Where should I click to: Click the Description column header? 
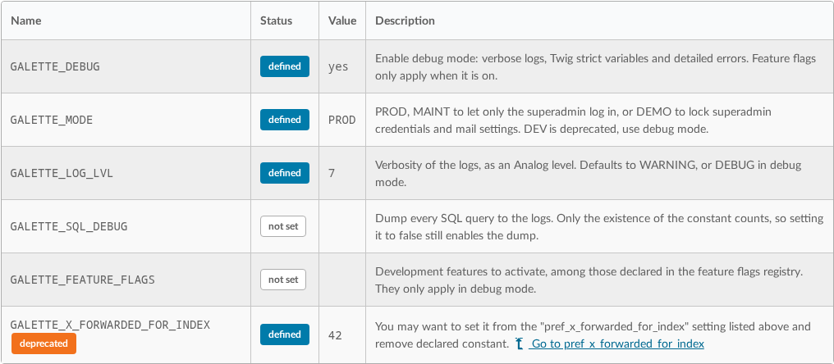tap(405, 20)
